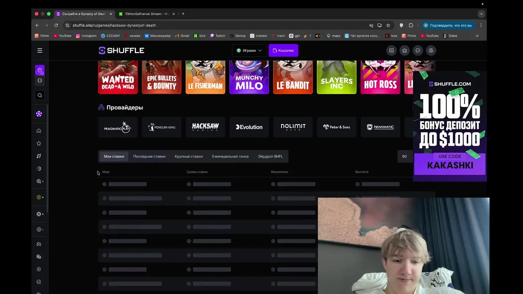Click the orange coin sidebar icon
523x294 pixels.
pos(39,197)
